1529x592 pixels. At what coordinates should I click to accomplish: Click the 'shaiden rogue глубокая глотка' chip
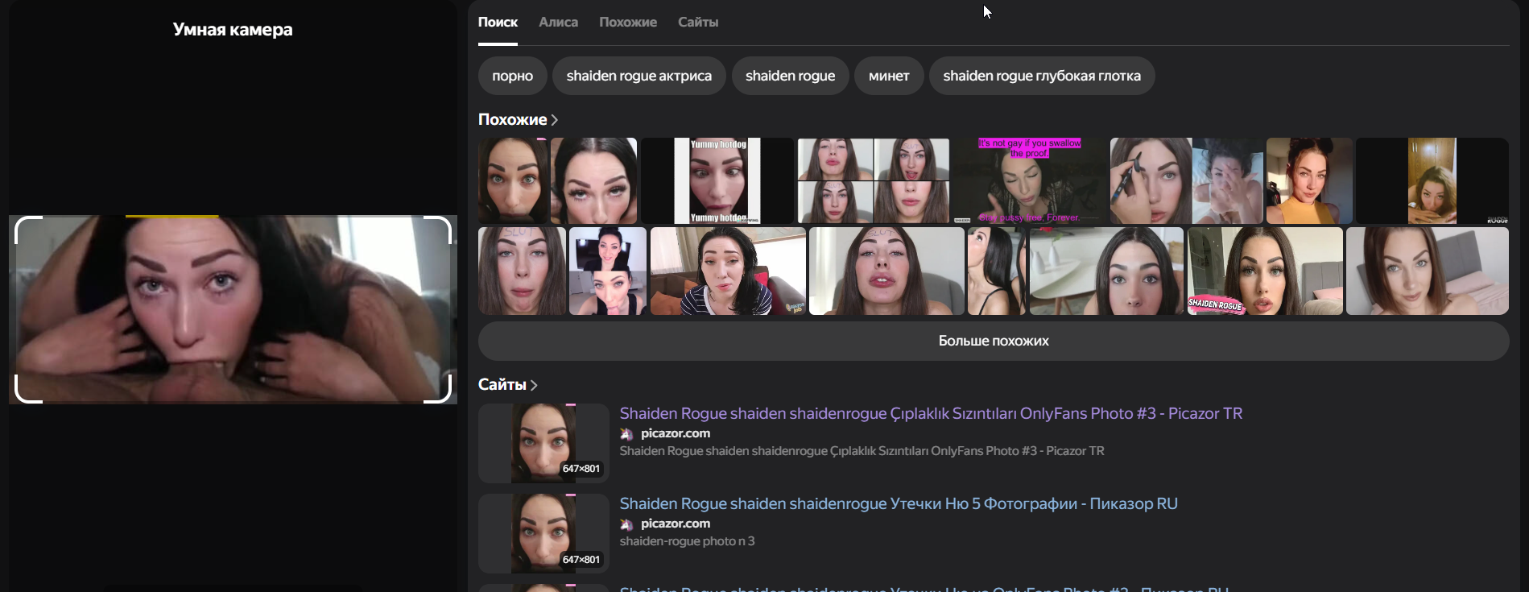click(x=1042, y=76)
